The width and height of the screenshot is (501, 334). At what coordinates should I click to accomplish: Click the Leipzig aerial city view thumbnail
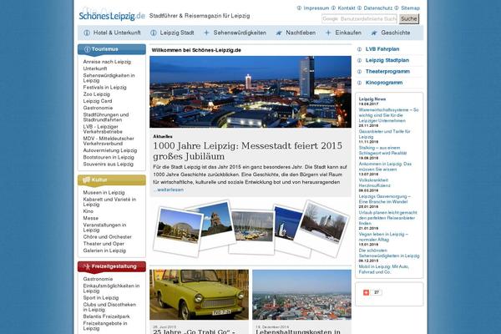[301, 295]
